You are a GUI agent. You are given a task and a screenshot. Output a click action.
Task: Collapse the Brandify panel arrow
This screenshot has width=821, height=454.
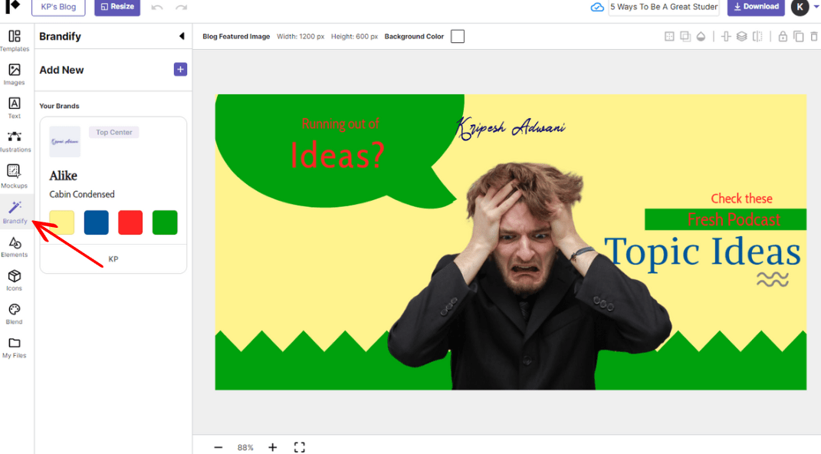[x=182, y=37]
